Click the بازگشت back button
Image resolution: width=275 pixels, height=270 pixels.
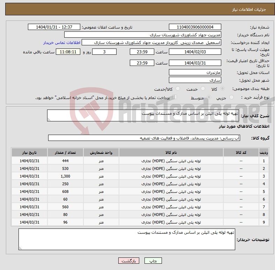tap(129, 261)
